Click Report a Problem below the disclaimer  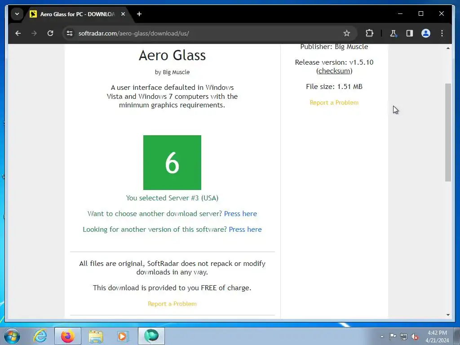[x=172, y=304]
